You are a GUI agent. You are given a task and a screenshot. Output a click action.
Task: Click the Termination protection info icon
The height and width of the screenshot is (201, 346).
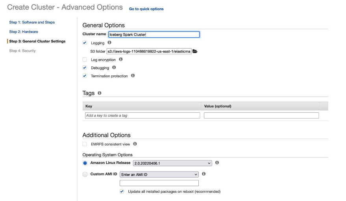(133, 76)
